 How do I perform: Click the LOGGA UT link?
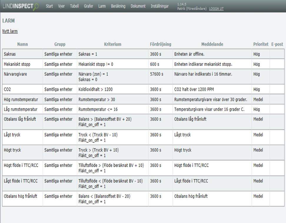click(x=216, y=9)
